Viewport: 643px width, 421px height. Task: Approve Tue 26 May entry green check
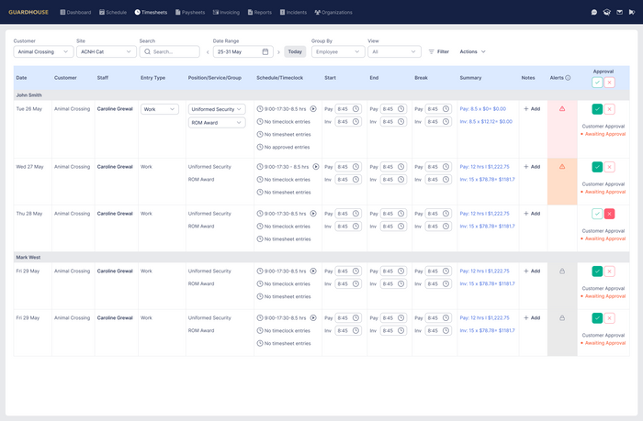click(597, 109)
